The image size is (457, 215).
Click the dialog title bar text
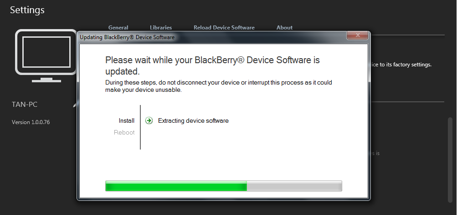tap(127, 37)
